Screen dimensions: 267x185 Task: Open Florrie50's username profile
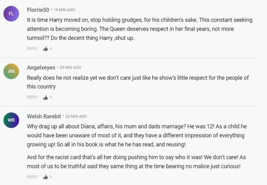38,10
